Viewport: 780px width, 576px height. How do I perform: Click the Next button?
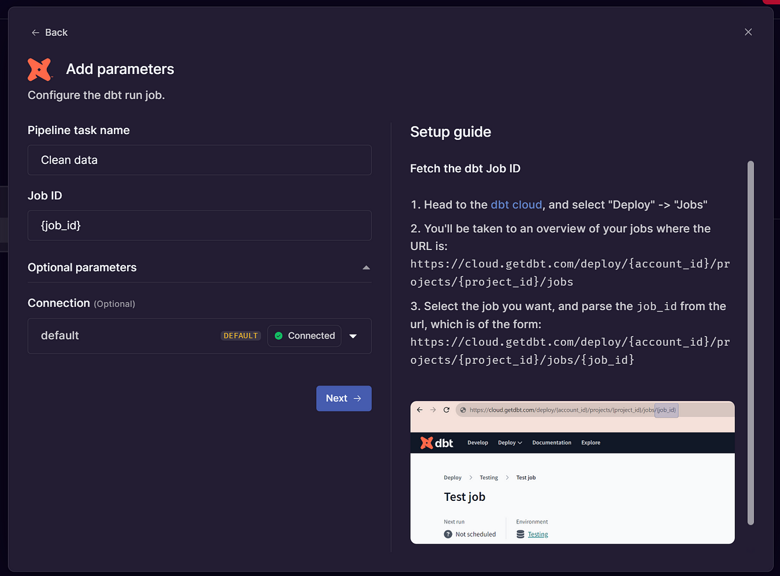point(344,398)
